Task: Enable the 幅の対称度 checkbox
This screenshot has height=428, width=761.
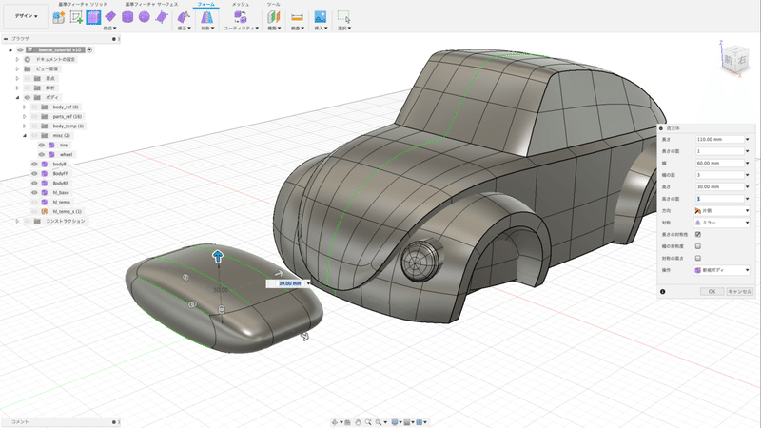Action: tap(698, 245)
